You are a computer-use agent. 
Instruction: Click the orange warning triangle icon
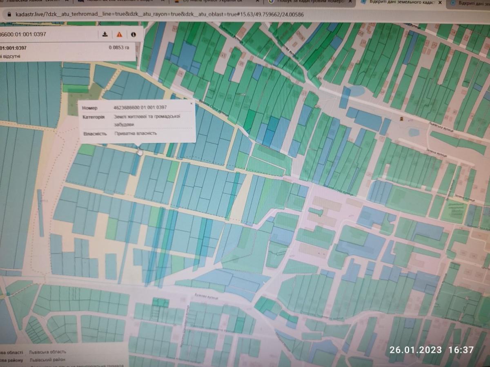[x=119, y=35]
